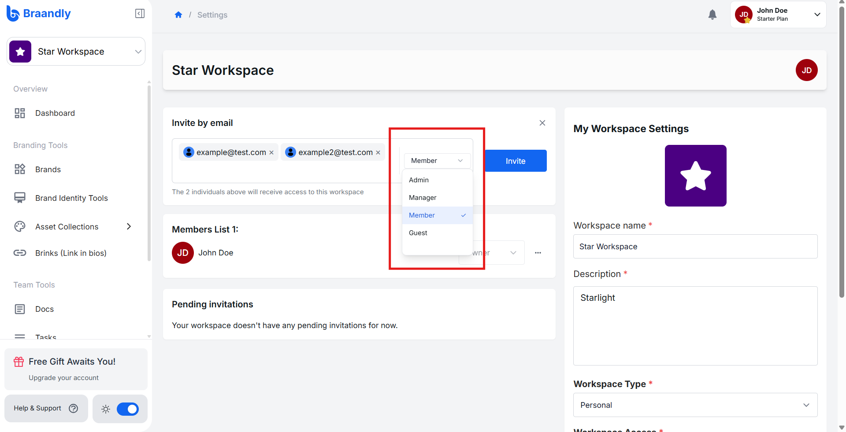Click the Settings breadcrumb
Viewport: 846px width, 432px height.
coord(212,15)
